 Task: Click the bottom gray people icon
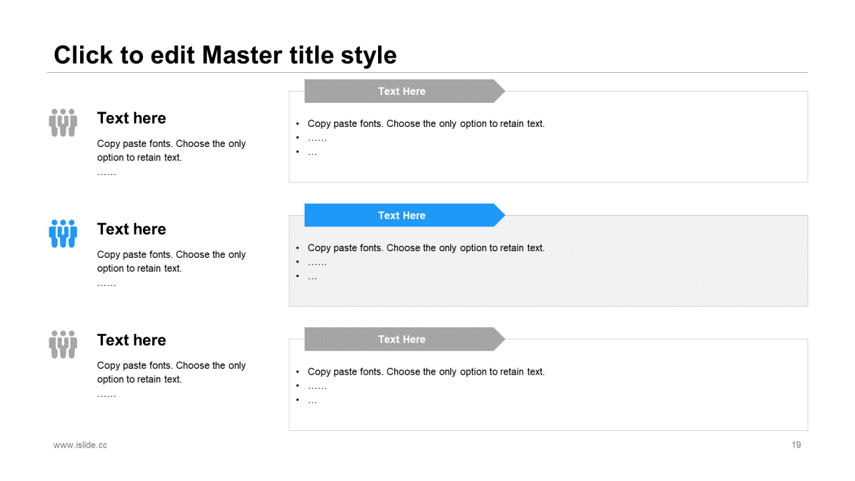[63, 345]
